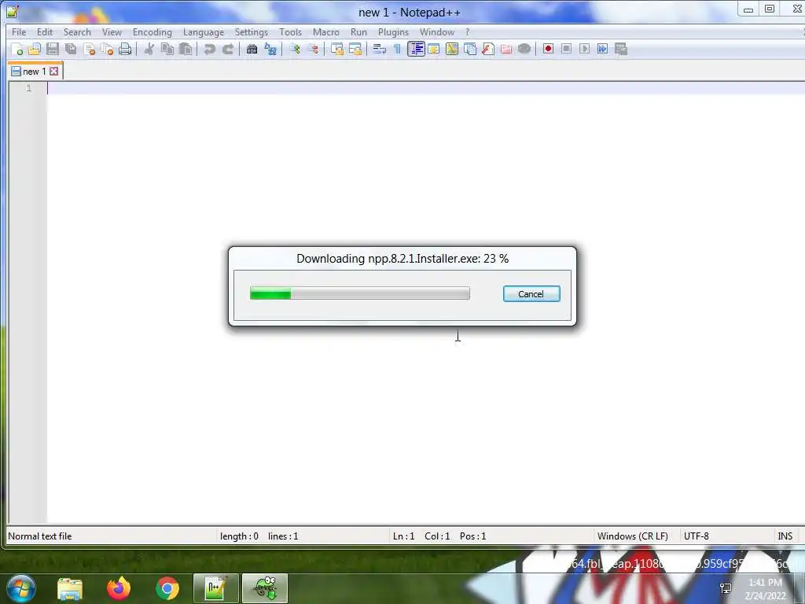805x604 pixels.
Task: Open the Document Map icon
Action: pyautogui.click(x=452, y=50)
